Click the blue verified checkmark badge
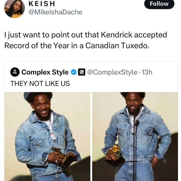181x181 pixels. point(74,72)
